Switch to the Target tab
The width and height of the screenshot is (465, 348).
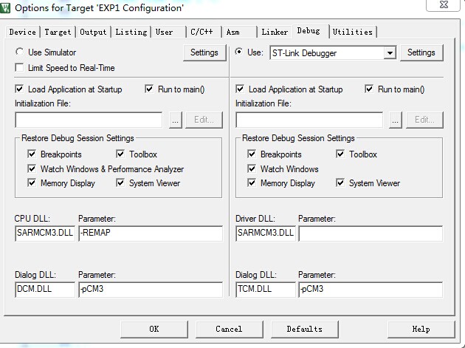point(58,32)
